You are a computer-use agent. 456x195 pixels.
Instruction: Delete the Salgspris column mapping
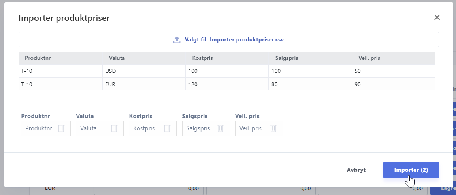point(220,128)
